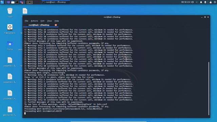The image size is (217, 122).
Task: Toggle the volume tray icon
Action: tap(197, 2)
